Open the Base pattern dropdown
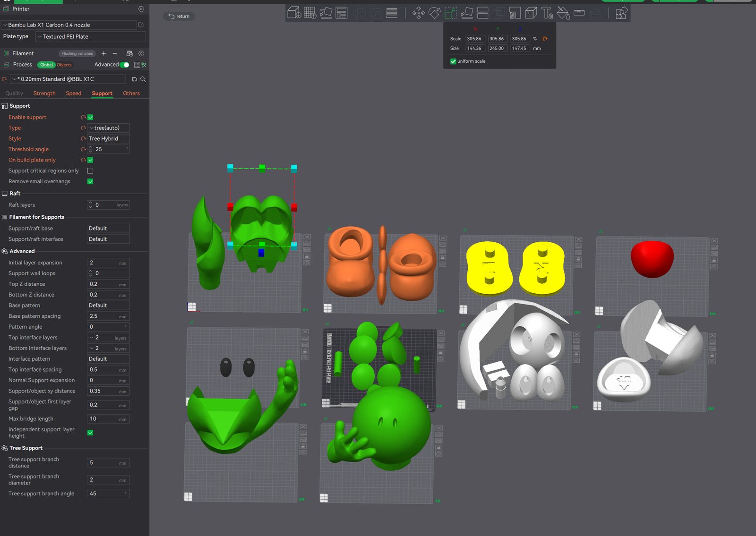Viewport: 756px width, 536px height. (108, 306)
